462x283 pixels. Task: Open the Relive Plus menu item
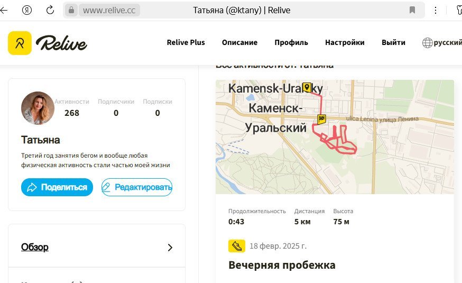186,42
